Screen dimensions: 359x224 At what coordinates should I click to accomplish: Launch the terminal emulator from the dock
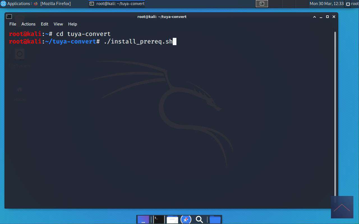159,219
